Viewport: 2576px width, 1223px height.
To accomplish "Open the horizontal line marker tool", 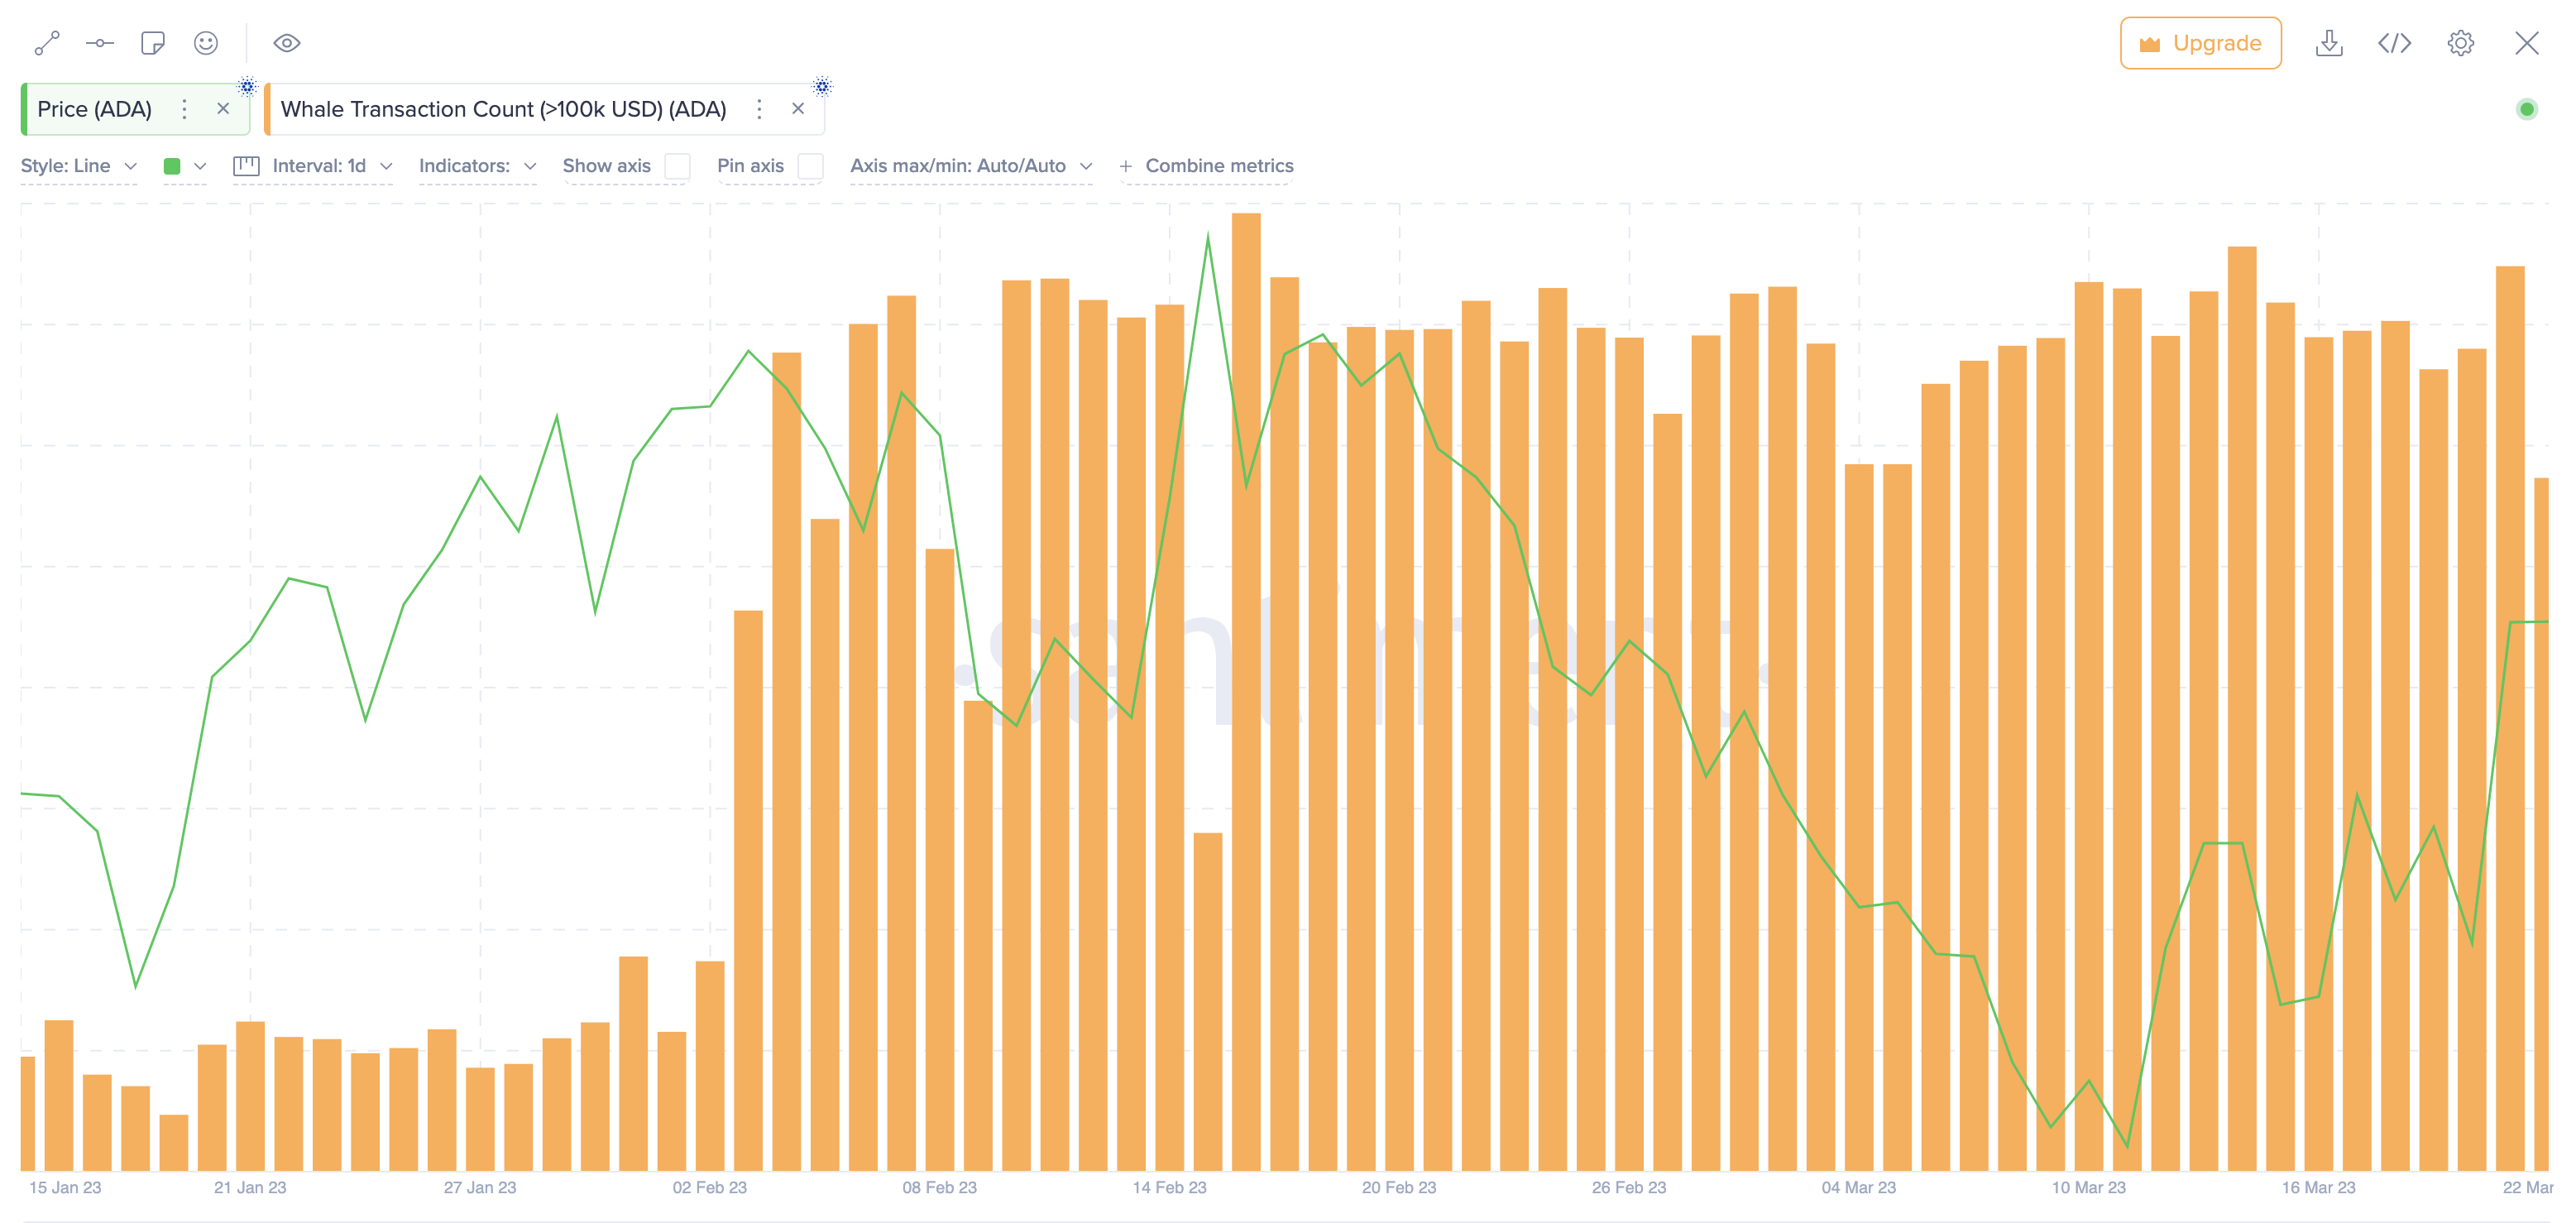I will [x=100, y=42].
